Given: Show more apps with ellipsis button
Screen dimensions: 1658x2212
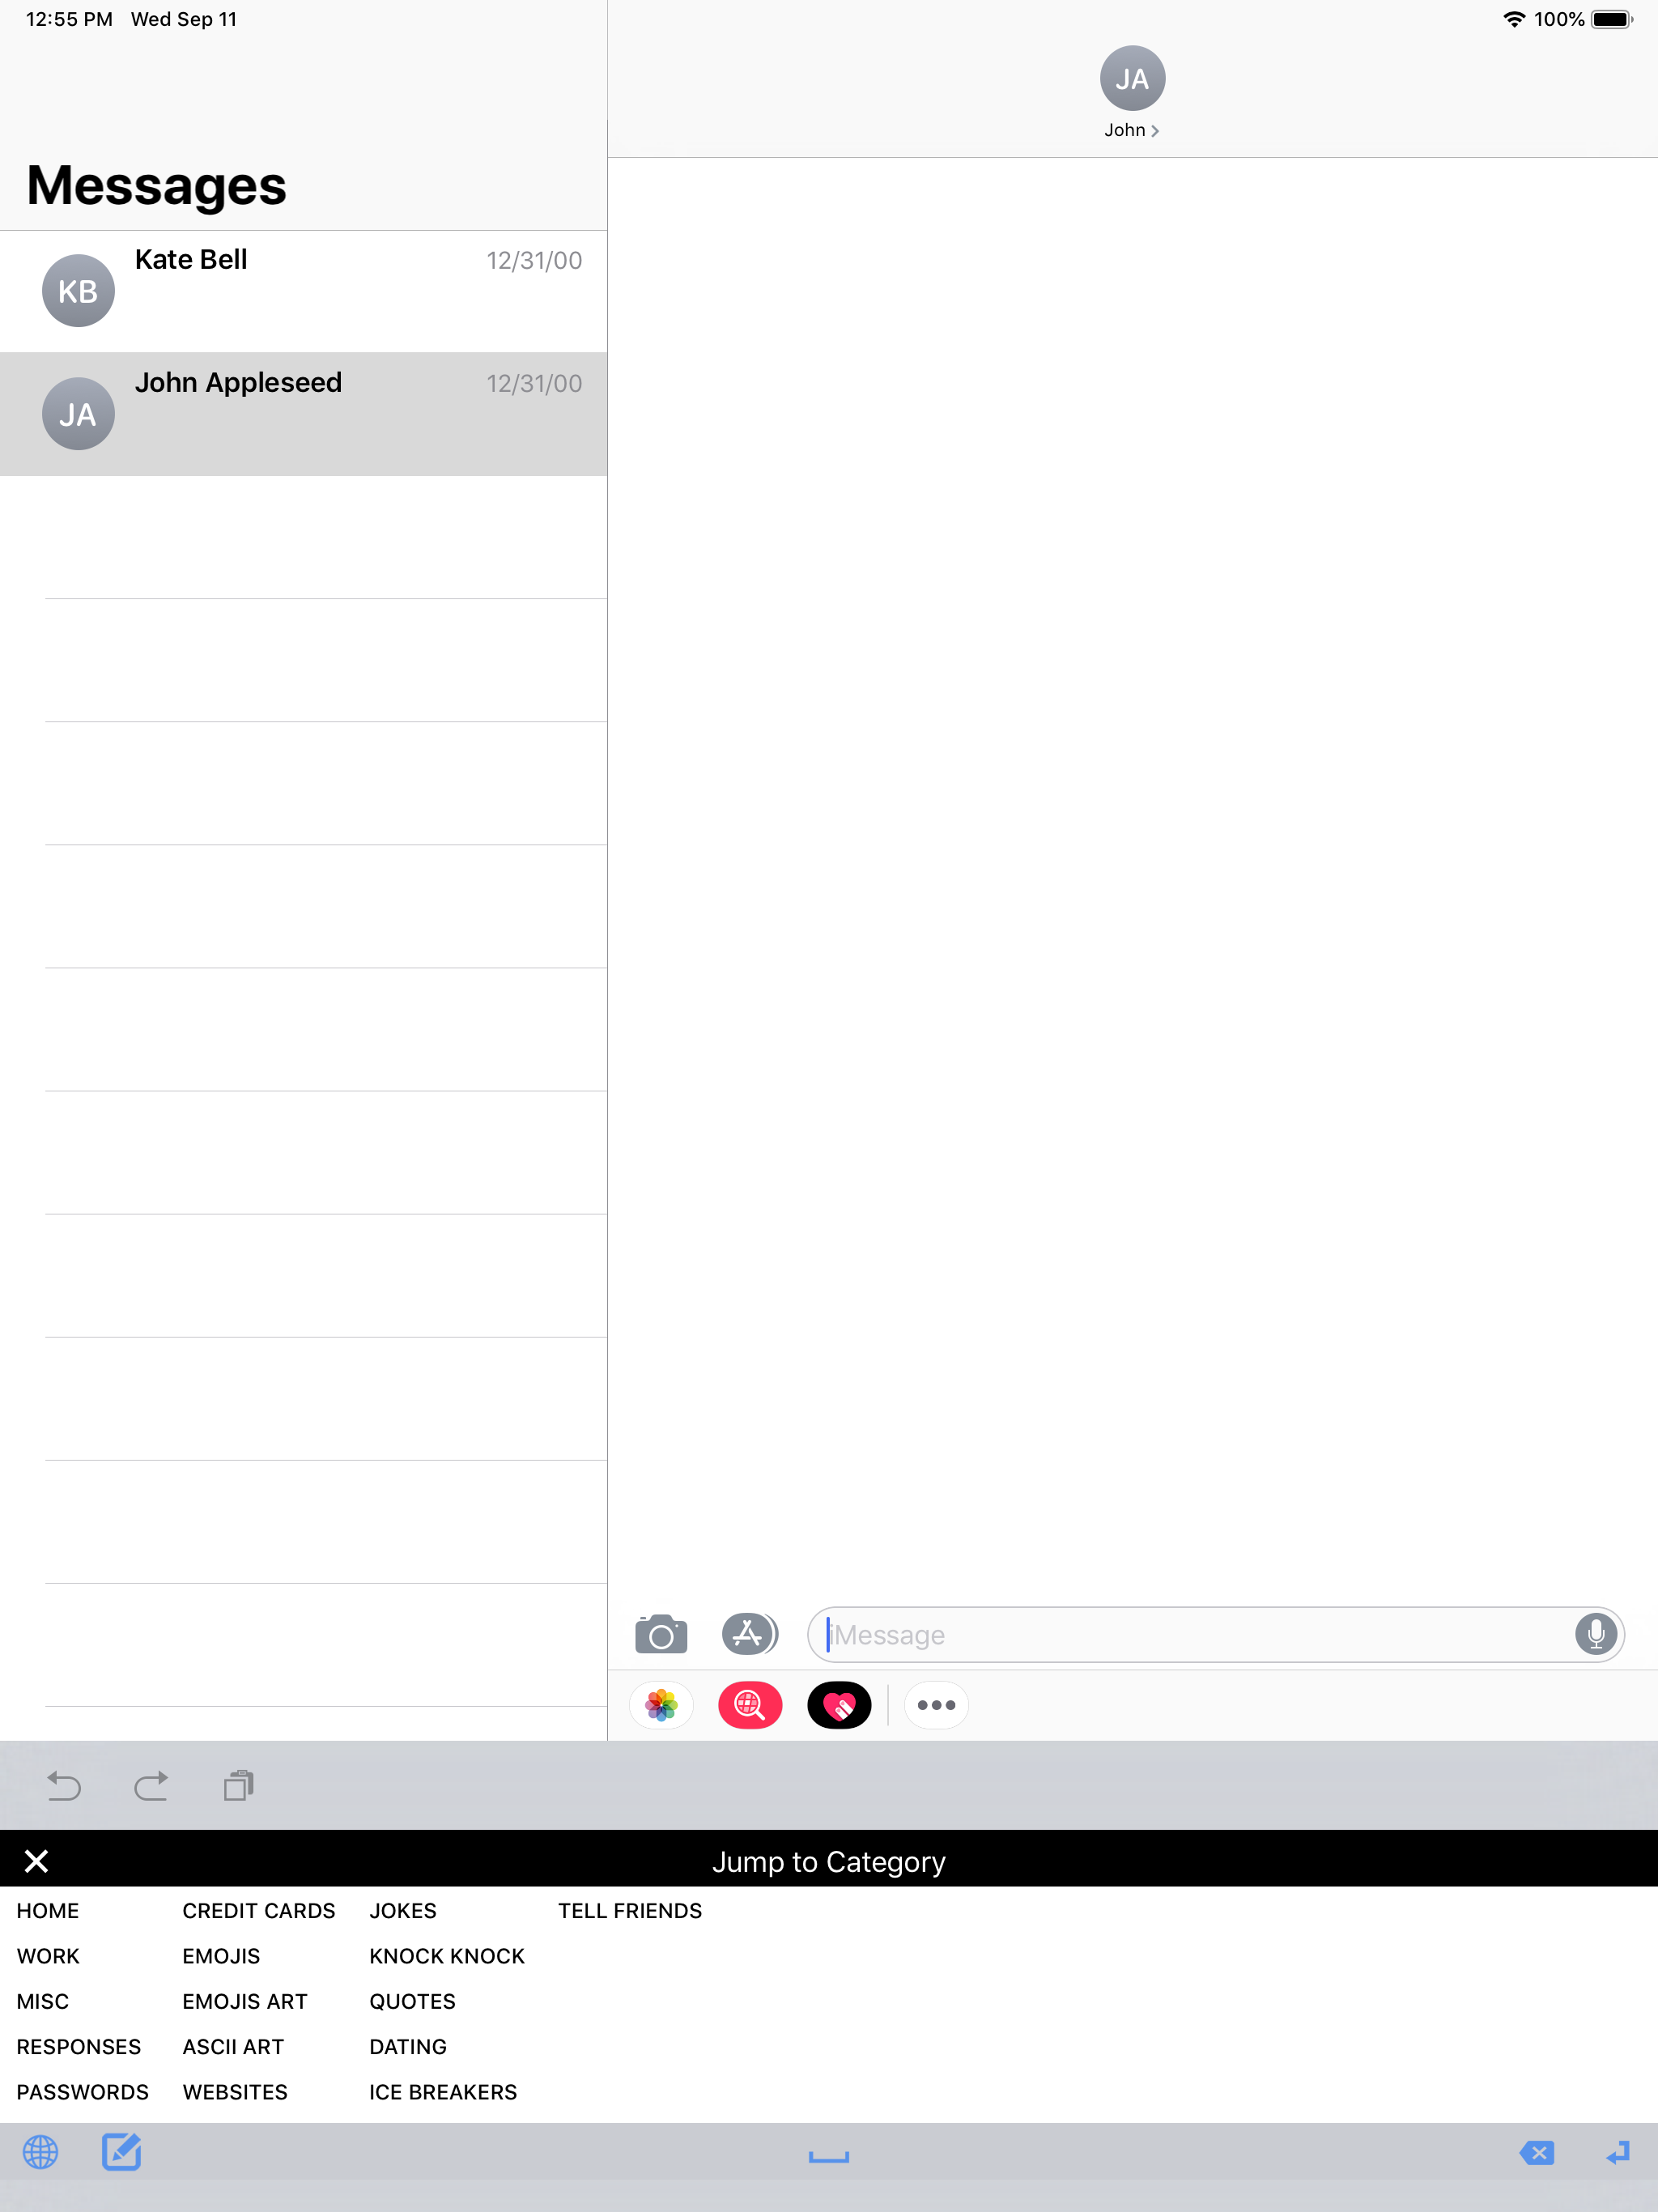Looking at the screenshot, I should [x=936, y=1705].
